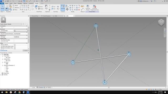Switch to the Insert ribbon tab
The height and width of the screenshot is (94, 168).
(x=11, y=3)
